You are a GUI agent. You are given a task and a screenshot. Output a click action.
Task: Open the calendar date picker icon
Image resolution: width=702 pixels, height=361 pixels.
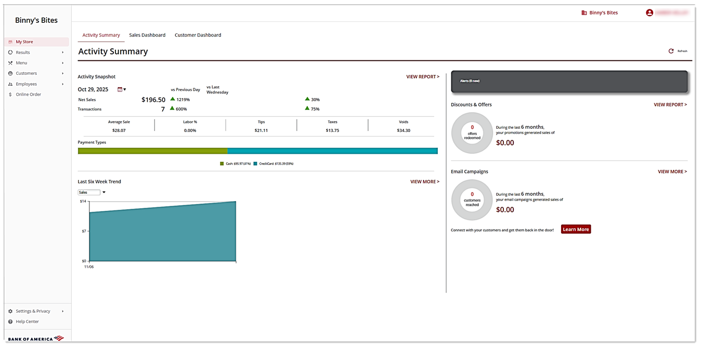click(120, 89)
